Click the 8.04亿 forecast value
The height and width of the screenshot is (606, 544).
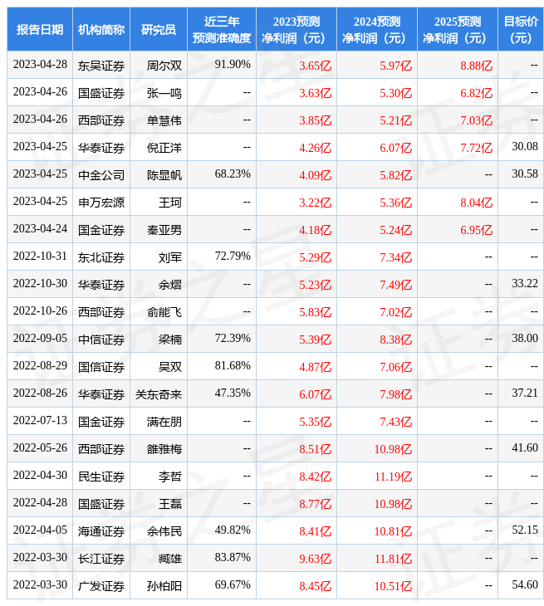[477, 203]
